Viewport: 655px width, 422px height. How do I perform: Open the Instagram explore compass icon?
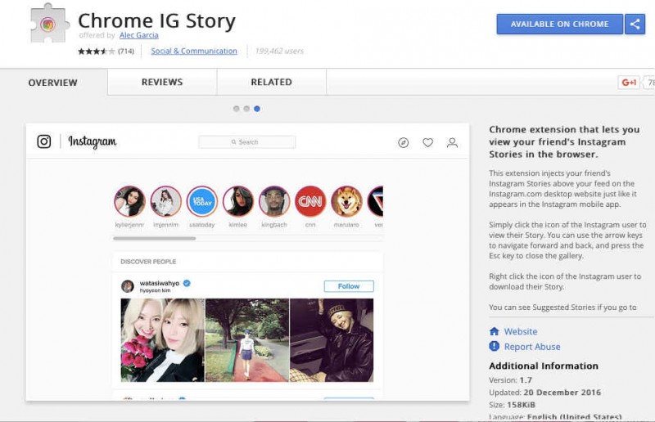403,143
